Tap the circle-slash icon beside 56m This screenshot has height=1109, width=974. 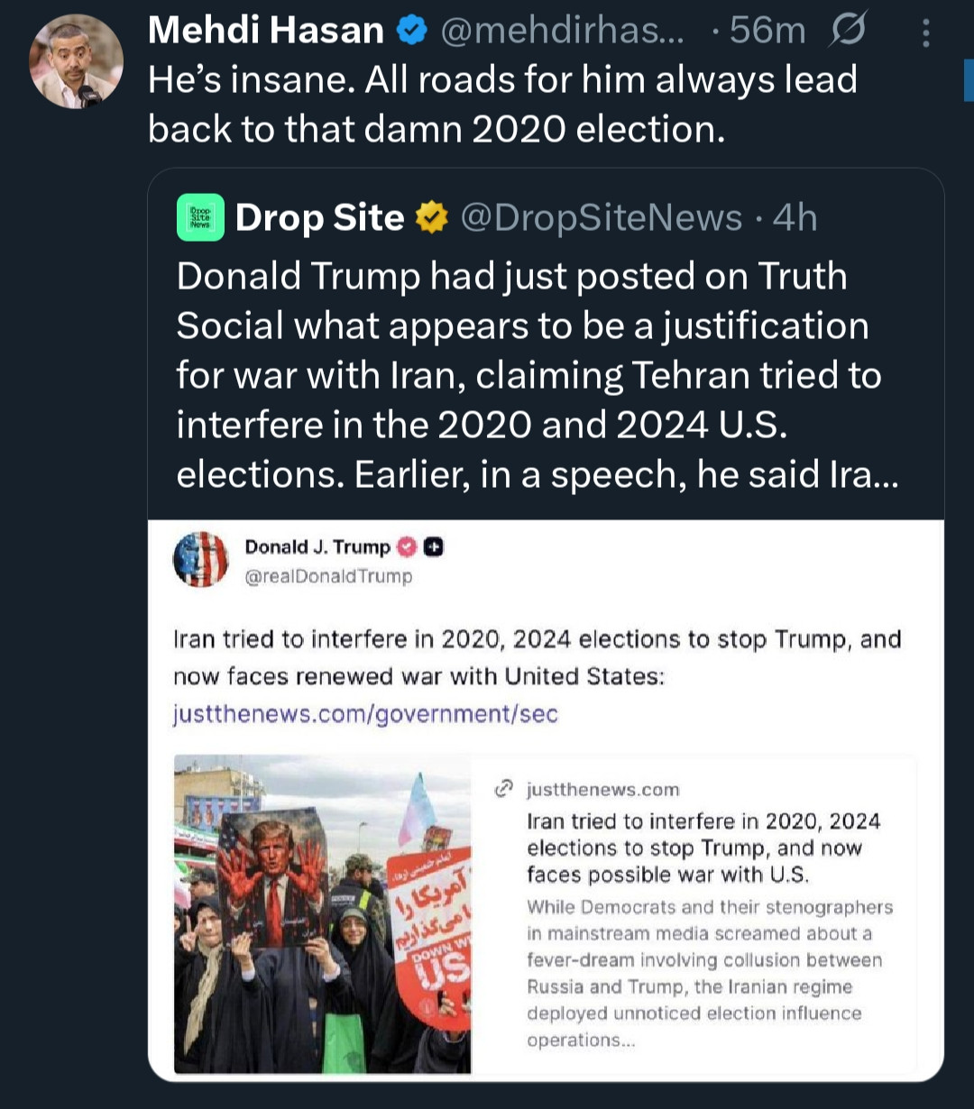848,32
